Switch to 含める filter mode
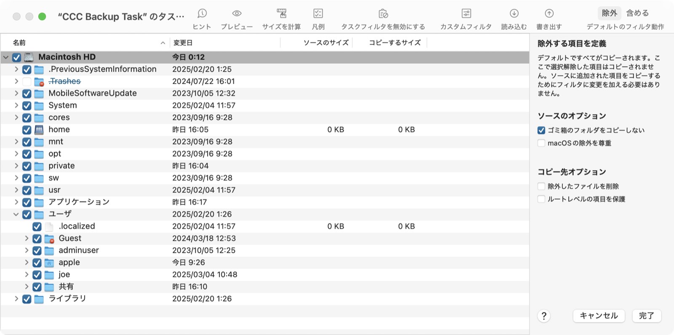Screen dimensions: 674x335 pos(637,13)
